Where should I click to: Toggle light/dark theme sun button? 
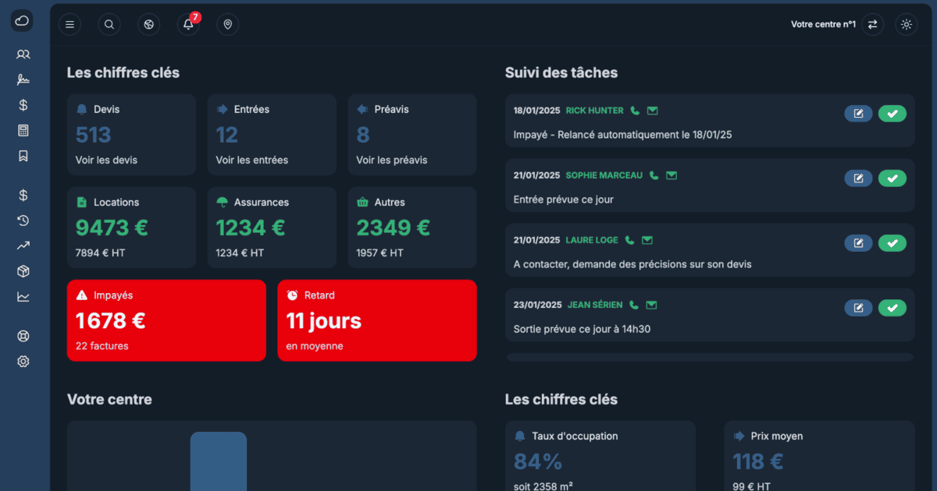click(906, 24)
